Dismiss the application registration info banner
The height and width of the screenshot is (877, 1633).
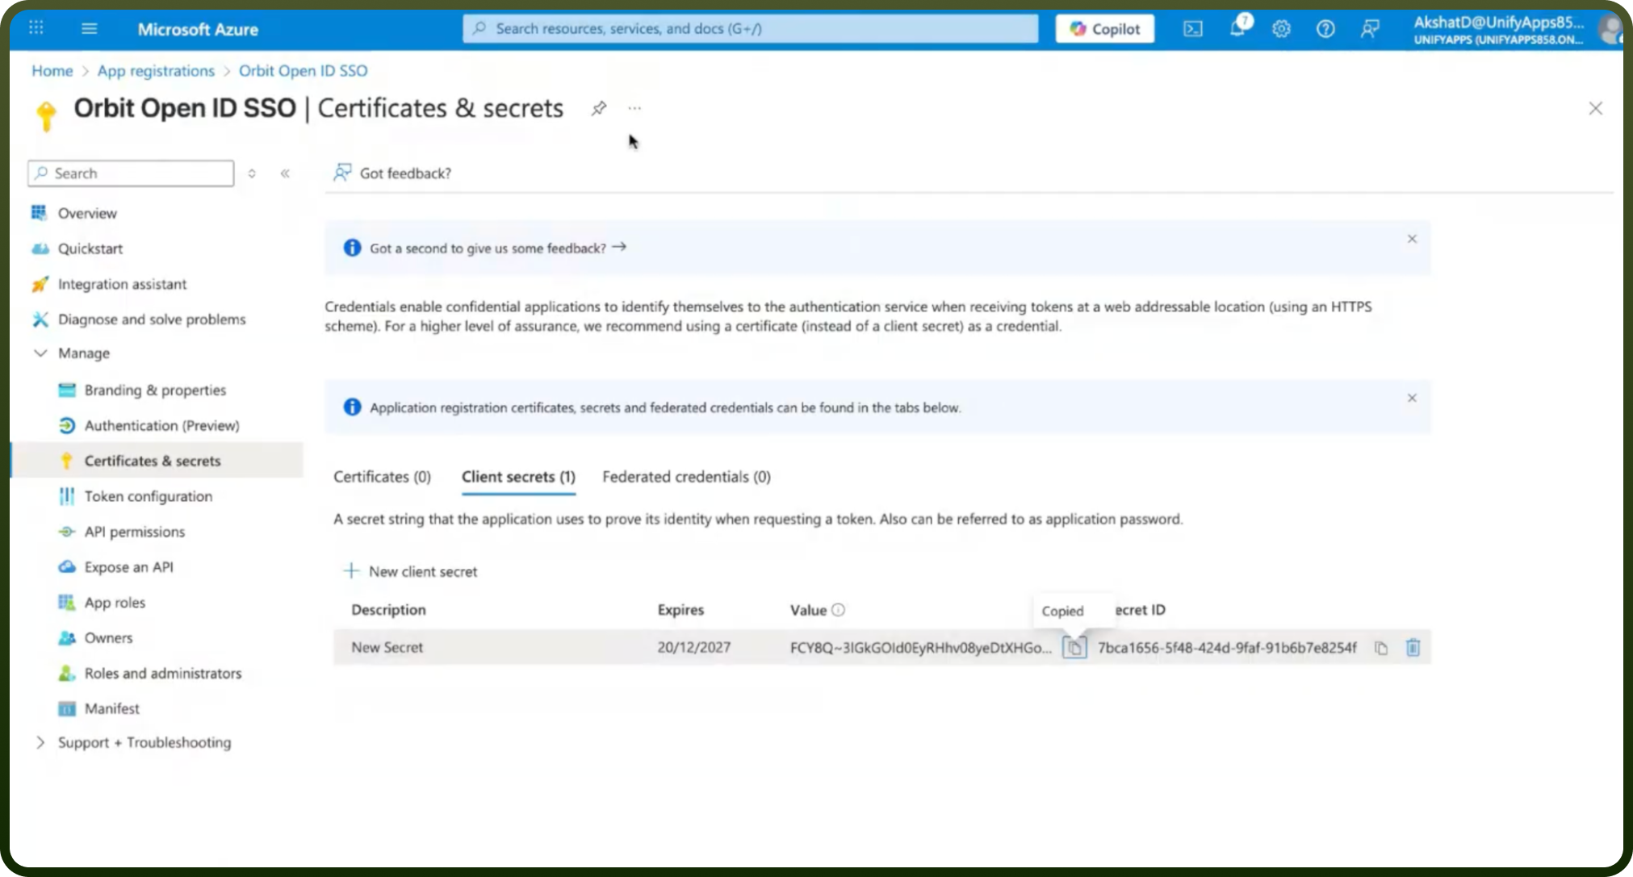click(1412, 398)
